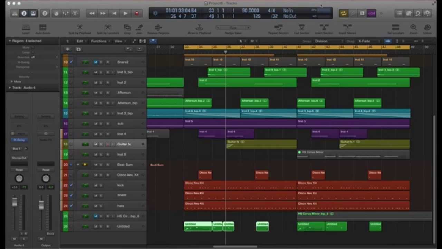Open the Colors palette
442x249 pixels.
[427, 29]
